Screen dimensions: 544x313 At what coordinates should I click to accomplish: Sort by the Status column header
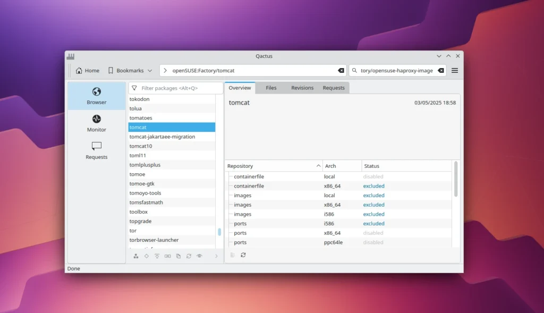pyautogui.click(x=407, y=166)
